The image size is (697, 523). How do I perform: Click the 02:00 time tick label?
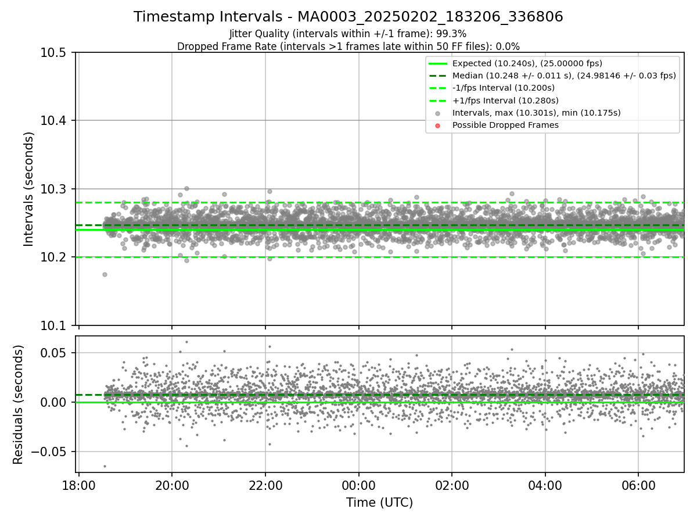[452, 485]
